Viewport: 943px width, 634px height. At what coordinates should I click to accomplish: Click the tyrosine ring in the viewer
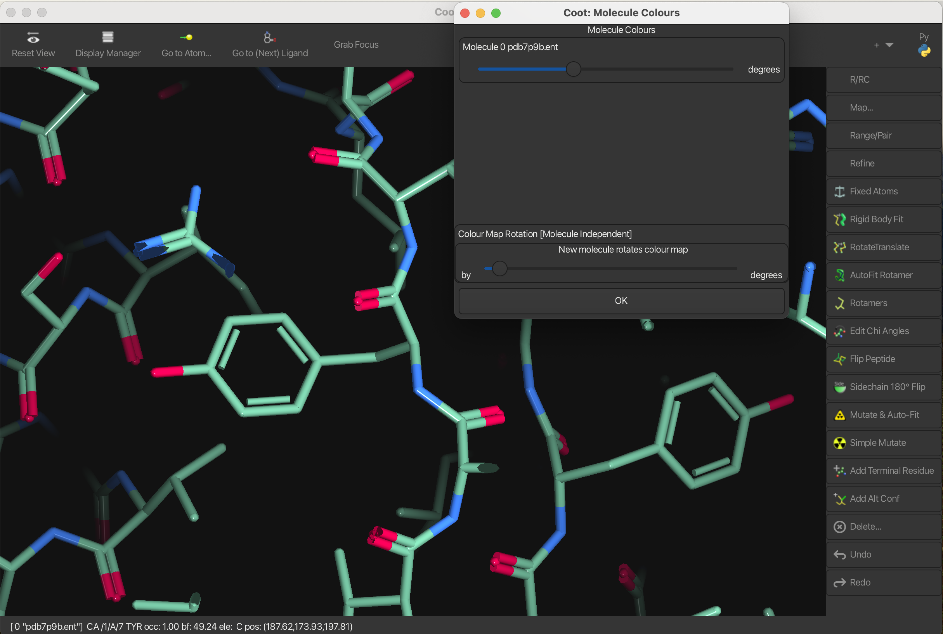263,364
